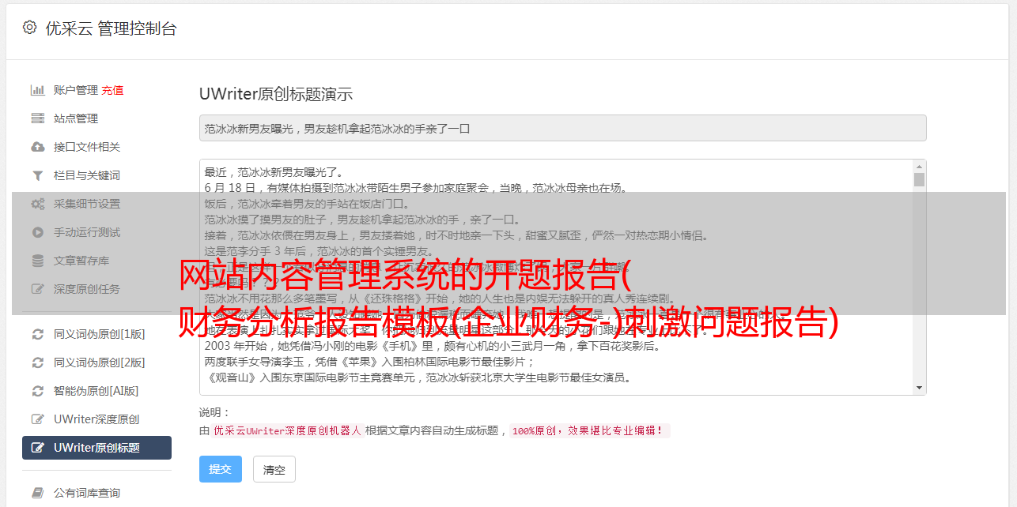Click the blue 提交 button

[221, 469]
